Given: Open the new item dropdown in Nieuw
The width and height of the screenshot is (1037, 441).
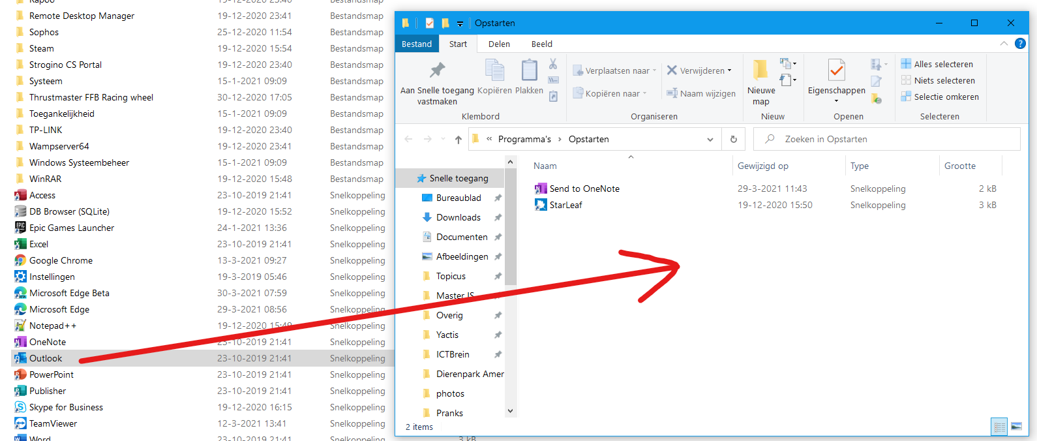Looking at the screenshot, I should 789,63.
